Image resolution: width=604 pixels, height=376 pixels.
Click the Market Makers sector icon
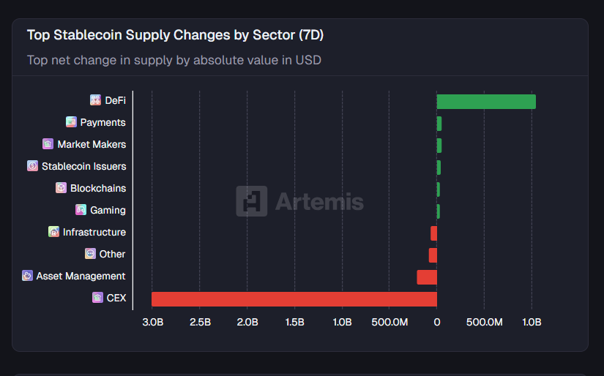pyautogui.click(x=48, y=144)
